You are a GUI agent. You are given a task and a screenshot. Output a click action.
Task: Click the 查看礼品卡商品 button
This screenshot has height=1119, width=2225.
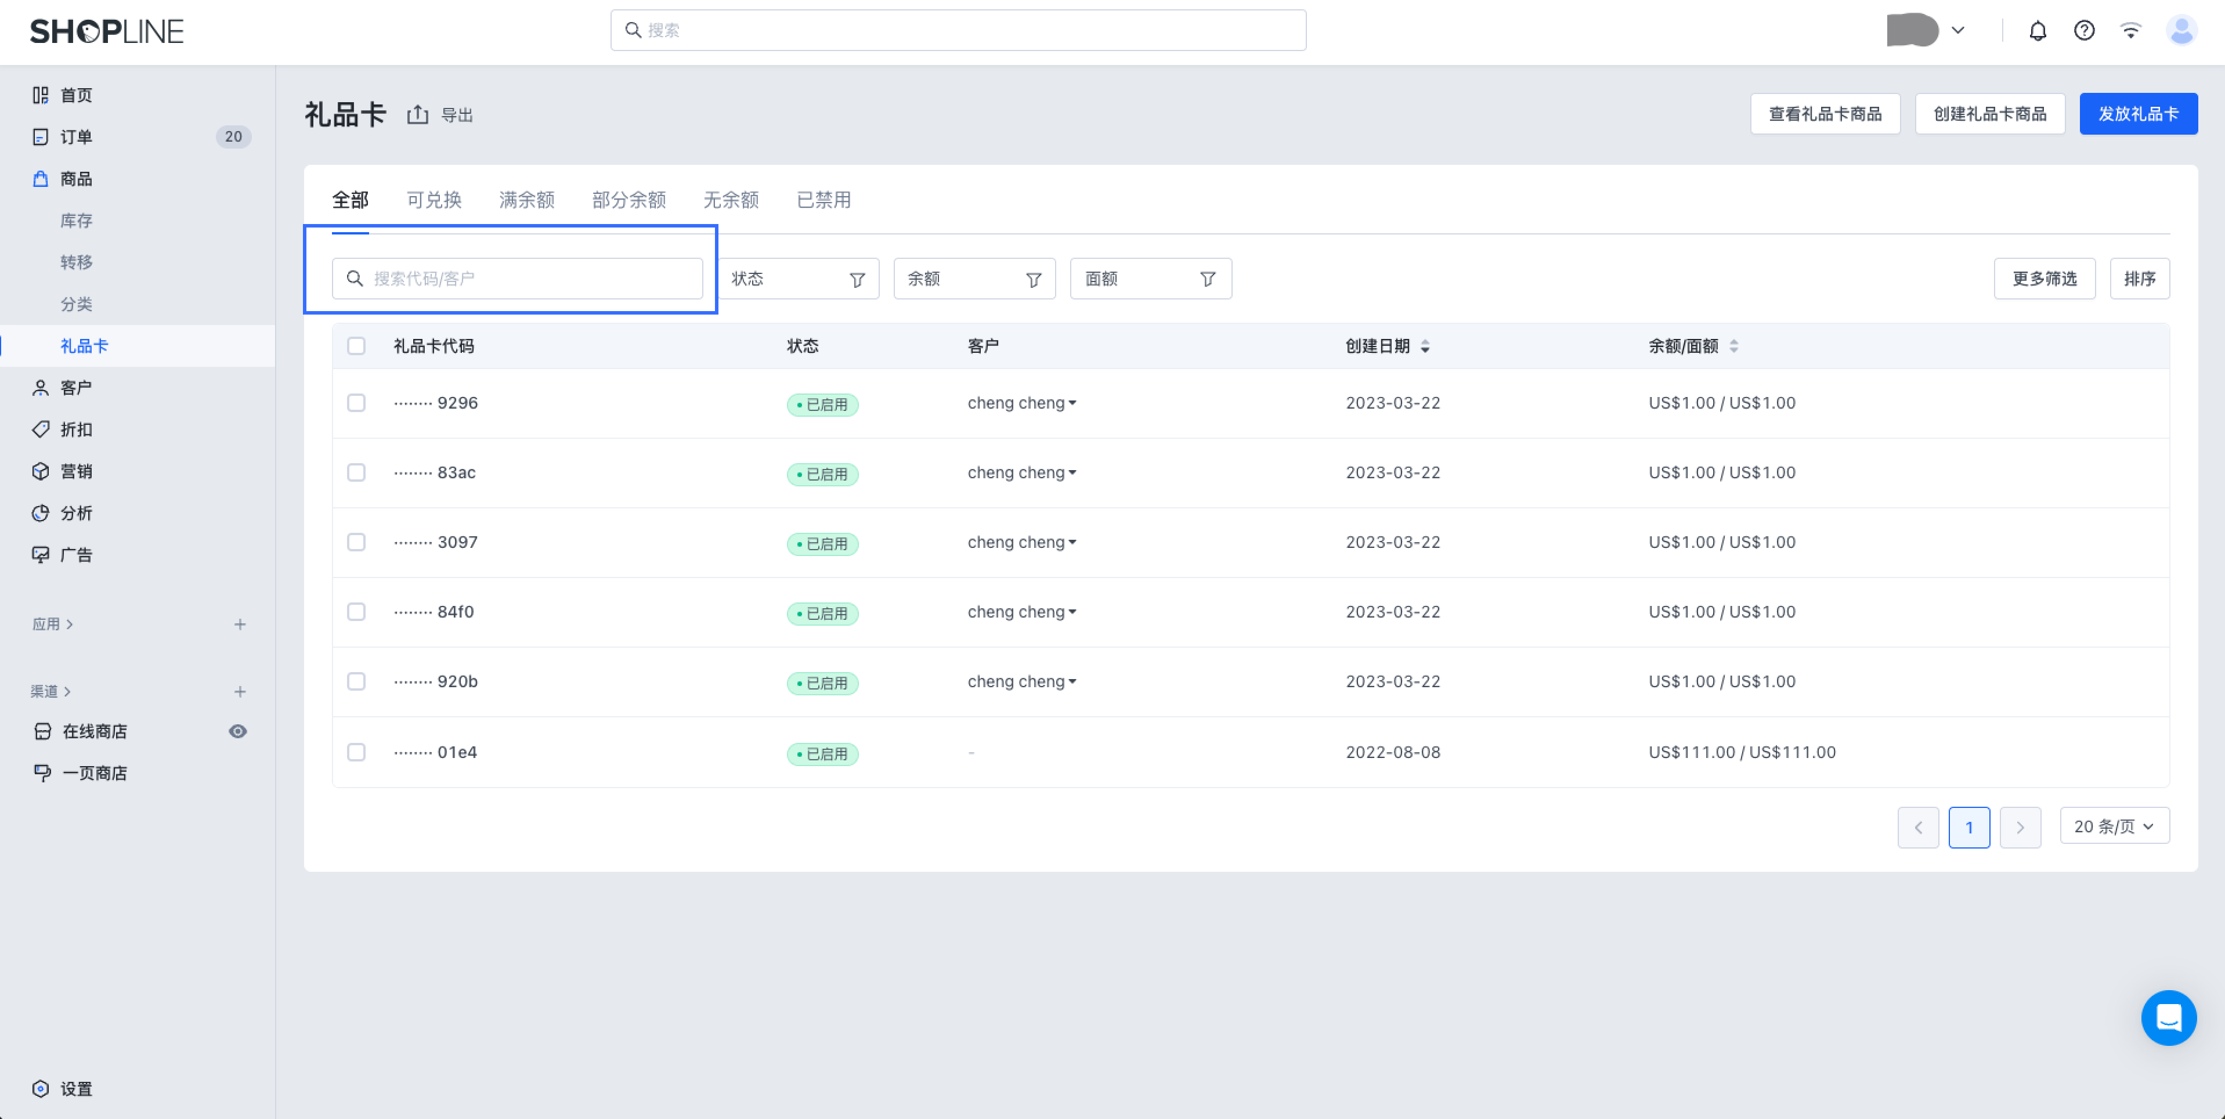tap(1825, 113)
